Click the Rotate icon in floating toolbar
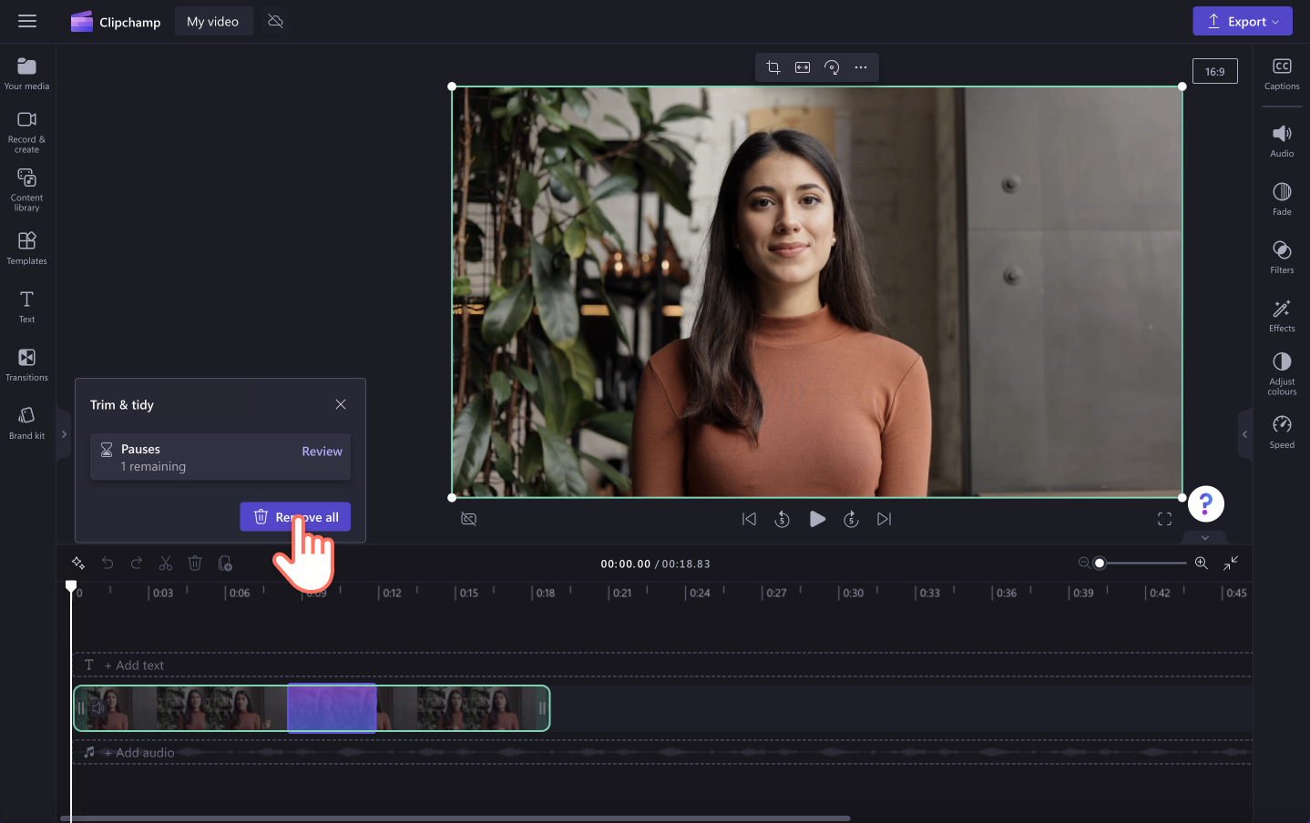The width and height of the screenshot is (1310, 823). pyautogui.click(x=832, y=67)
